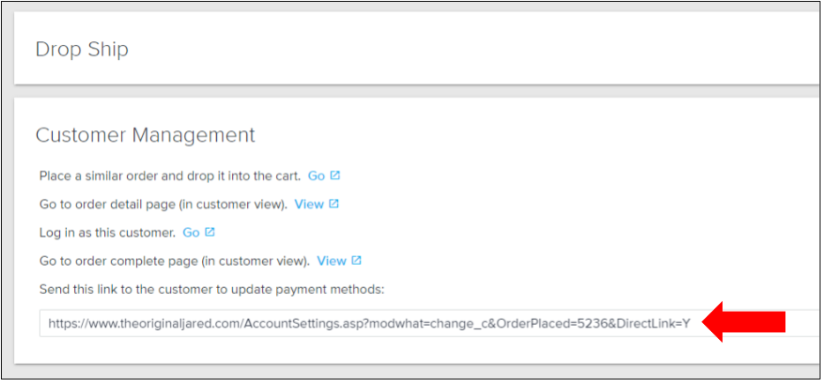This screenshot has width=824, height=383.
Task: Click Go to log in as this customer
Action: click(x=191, y=232)
